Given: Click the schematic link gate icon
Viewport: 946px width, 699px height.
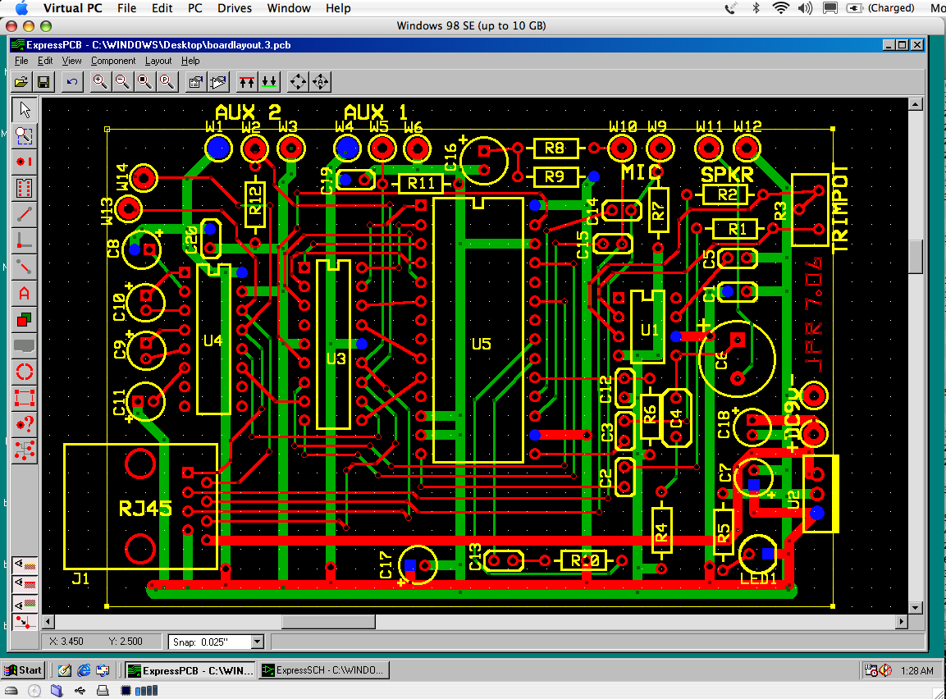Looking at the screenshot, I should coord(217,81).
